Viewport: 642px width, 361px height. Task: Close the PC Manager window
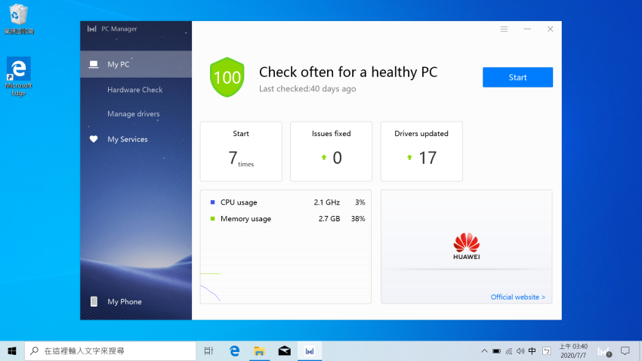[x=551, y=29]
